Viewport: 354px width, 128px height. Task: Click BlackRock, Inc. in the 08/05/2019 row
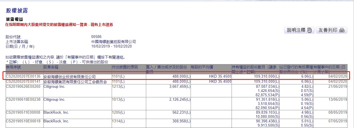[56, 112]
